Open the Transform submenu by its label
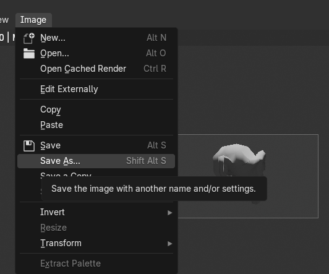 (x=61, y=243)
